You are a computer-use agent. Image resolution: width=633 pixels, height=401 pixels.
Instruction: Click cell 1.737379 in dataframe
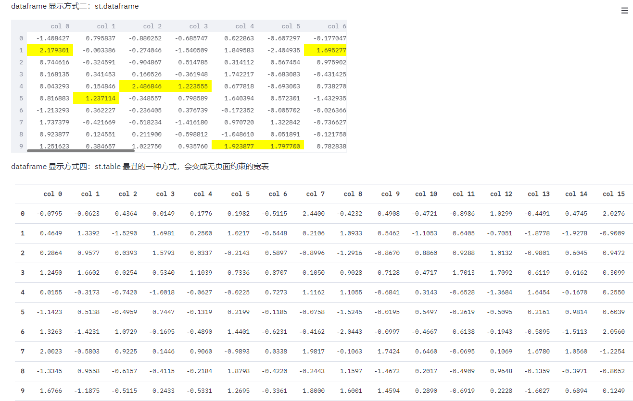click(50, 122)
